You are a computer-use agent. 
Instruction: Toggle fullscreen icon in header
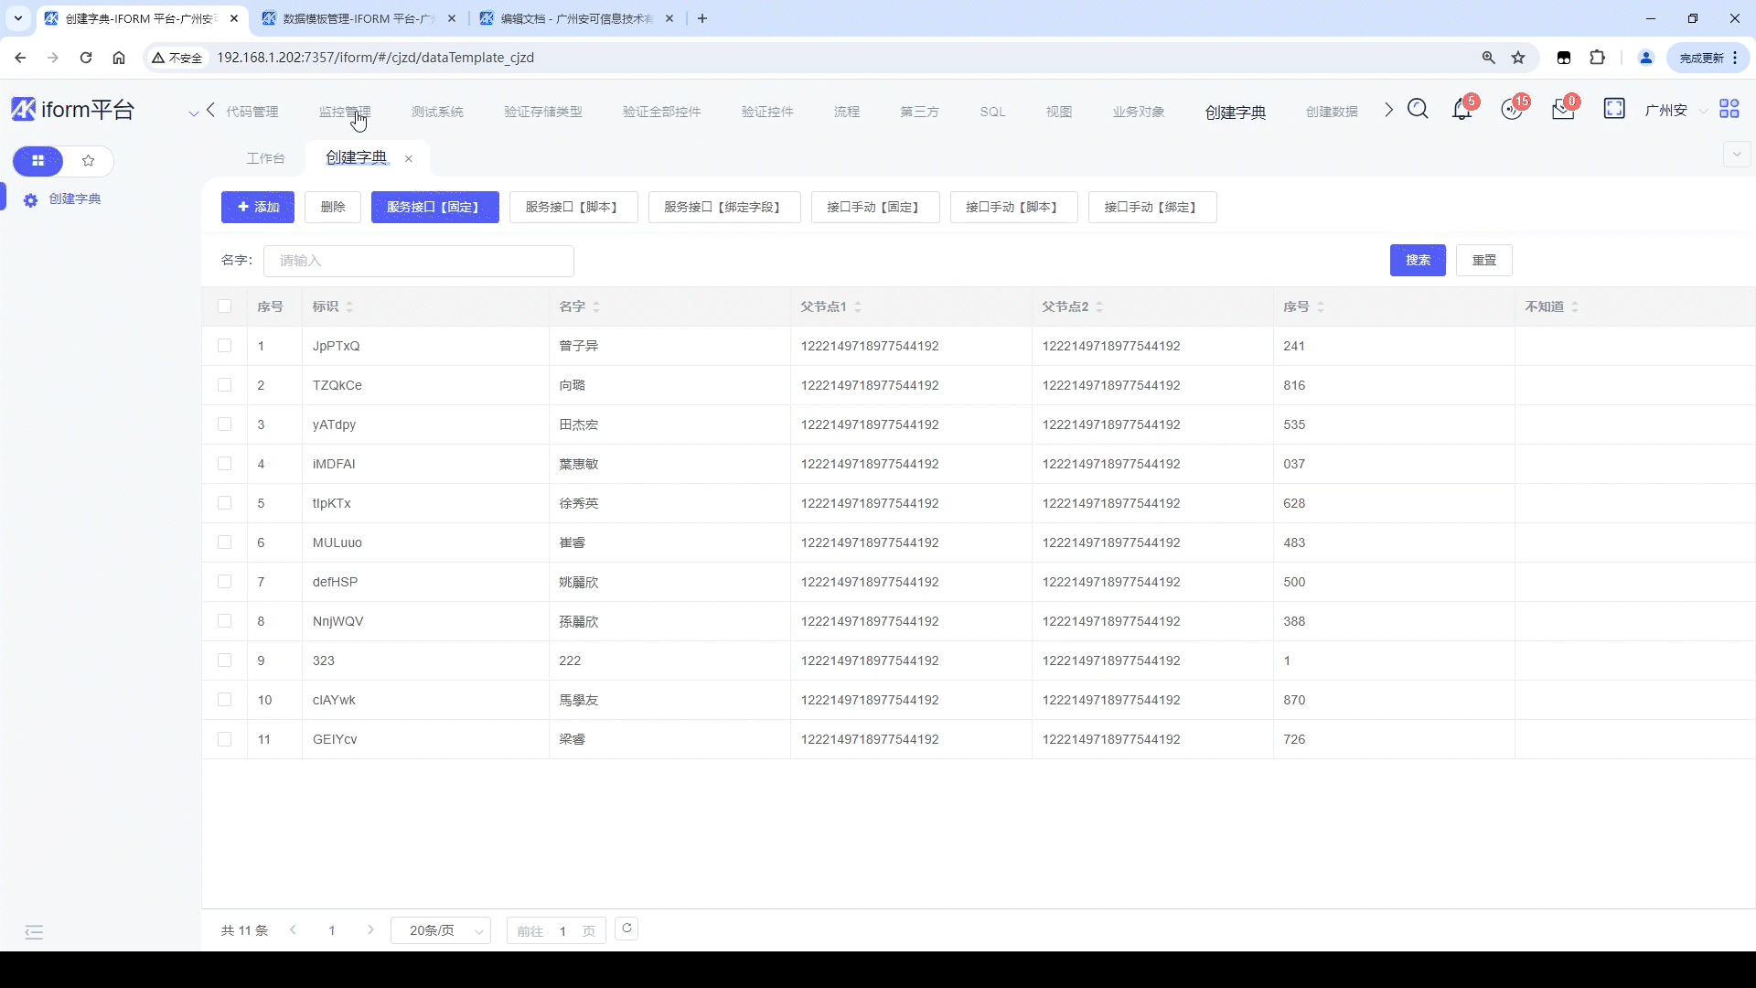(x=1614, y=110)
